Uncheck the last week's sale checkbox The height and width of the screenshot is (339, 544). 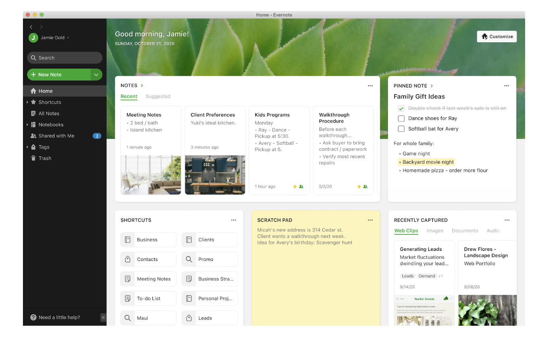401,108
